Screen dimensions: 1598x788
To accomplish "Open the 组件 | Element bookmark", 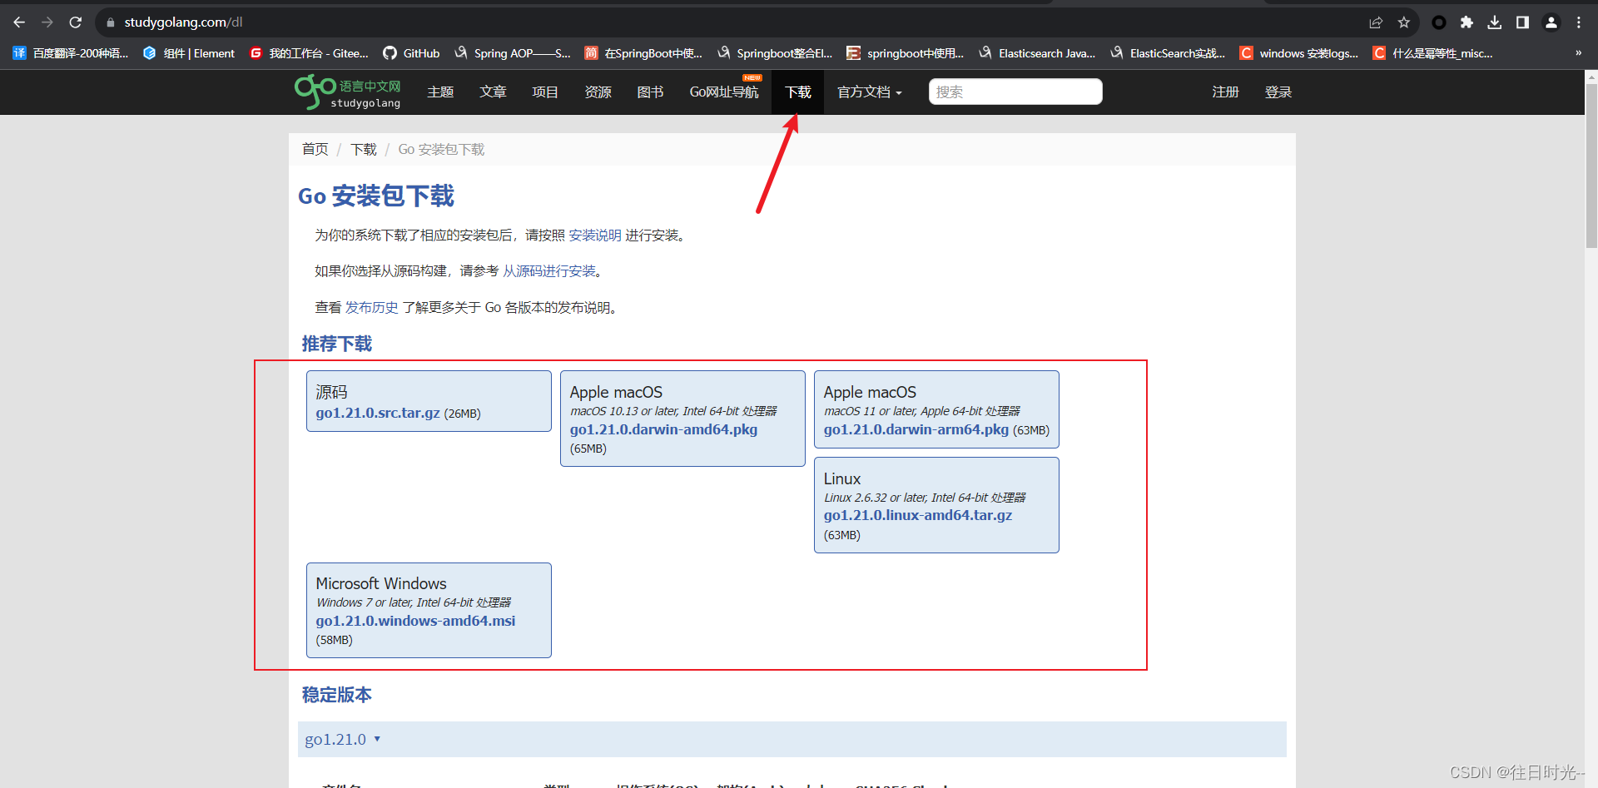I will tap(189, 53).
